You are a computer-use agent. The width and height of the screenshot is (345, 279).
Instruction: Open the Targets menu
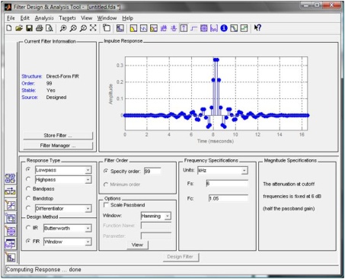(67, 18)
